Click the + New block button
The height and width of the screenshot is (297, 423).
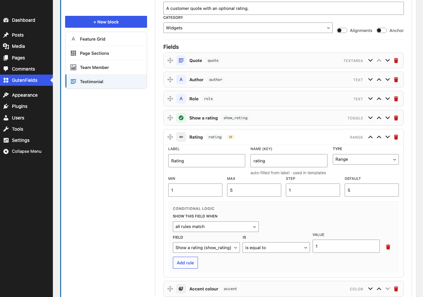[106, 22]
